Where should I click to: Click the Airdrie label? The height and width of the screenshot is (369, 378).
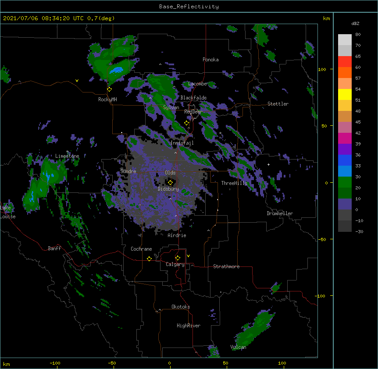click(x=177, y=235)
